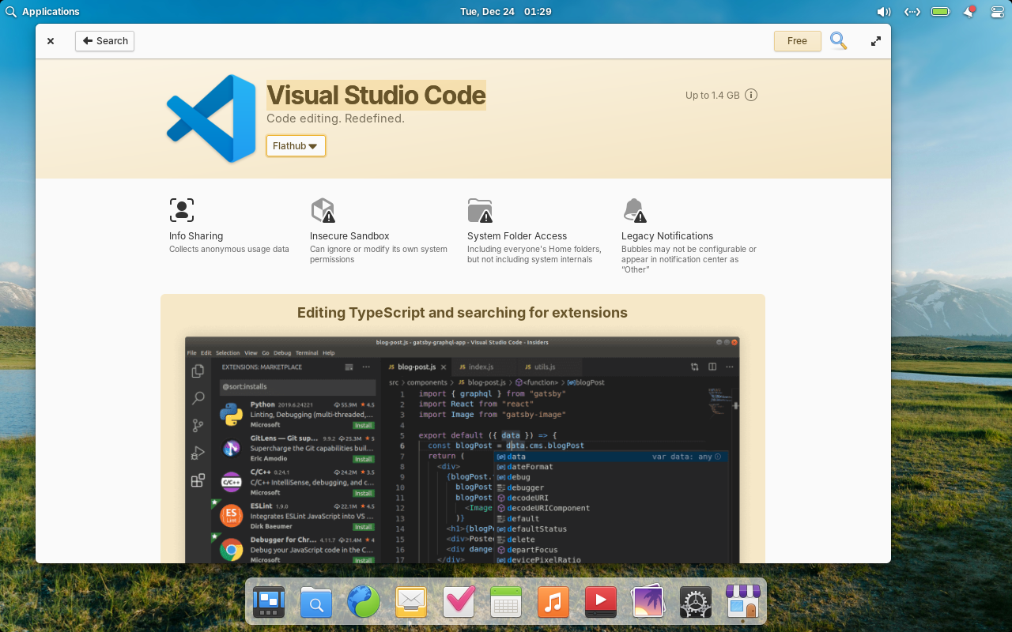Open the web browser dock icon
The width and height of the screenshot is (1012, 632).
point(364,602)
